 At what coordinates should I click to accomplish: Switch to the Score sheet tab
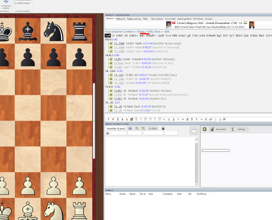(170, 19)
